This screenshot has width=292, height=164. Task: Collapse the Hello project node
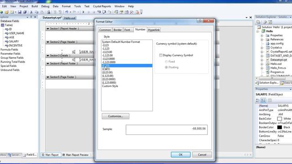point(258,31)
